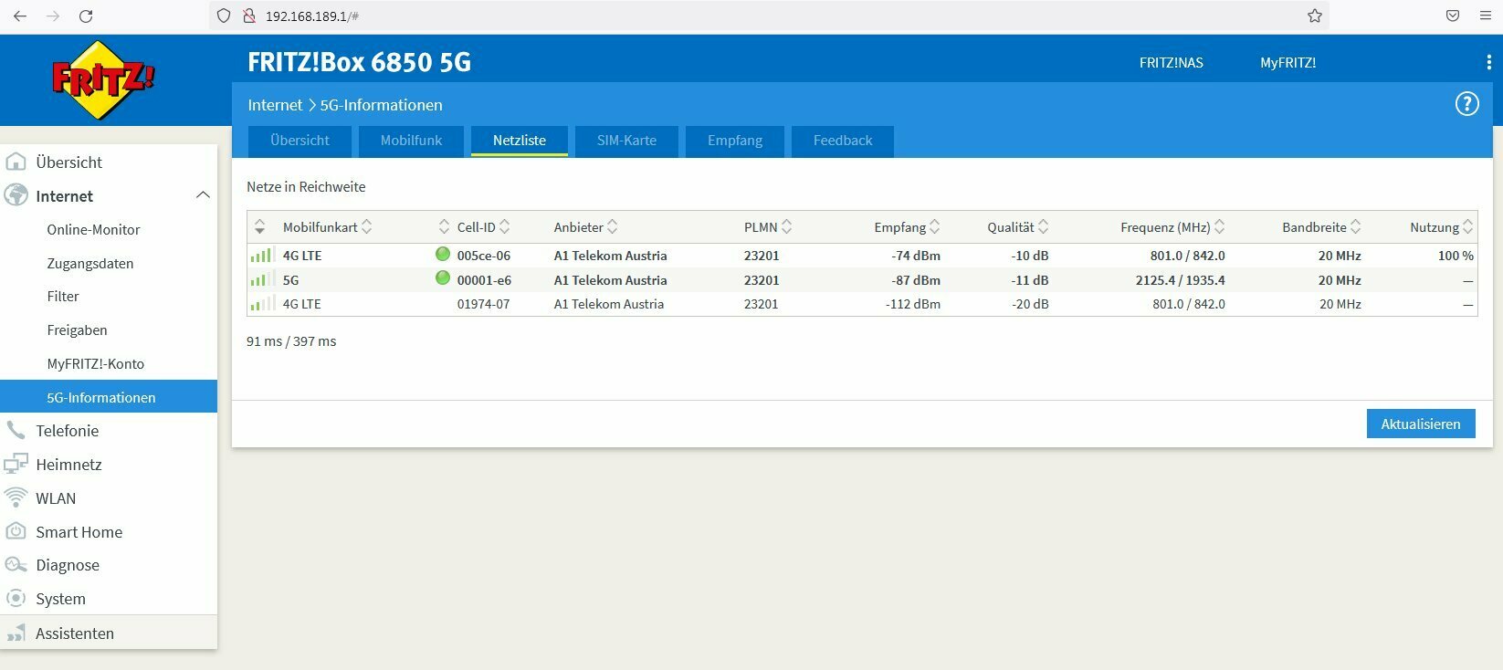Click the 2125.4 / 1935.4 frequency cell
This screenshot has width=1503, height=670.
(x=1181, y=280)
